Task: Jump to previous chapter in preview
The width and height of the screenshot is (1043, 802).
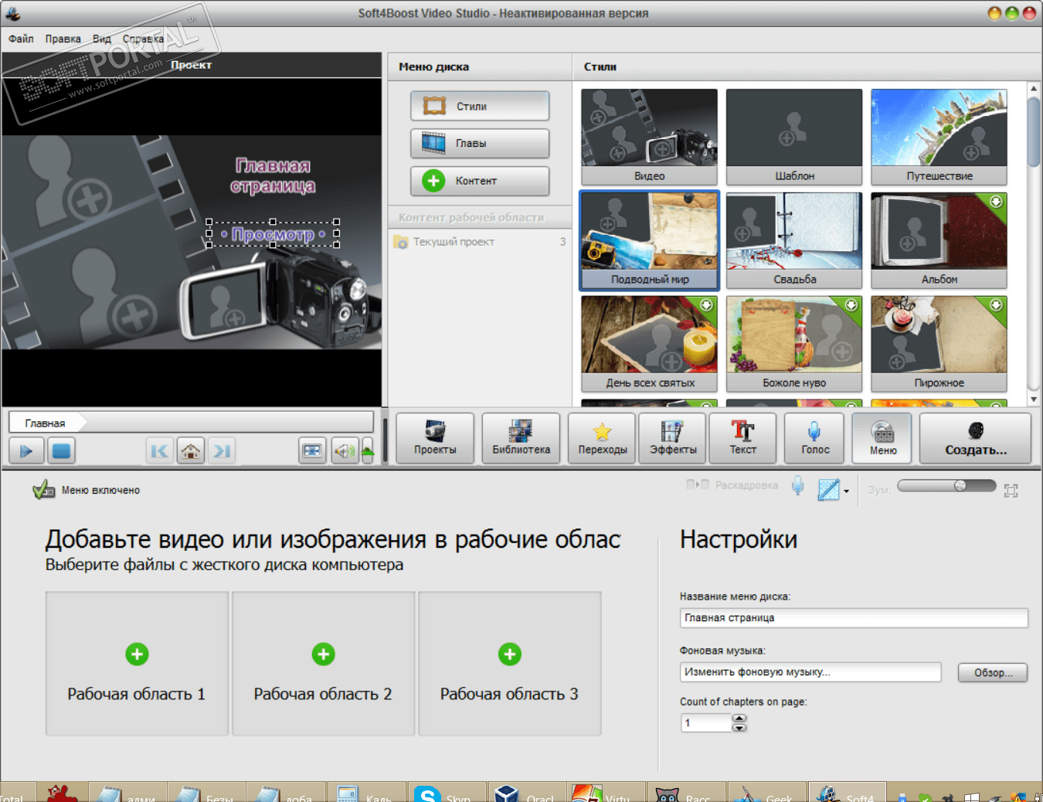Action: [x=160, y=450]
